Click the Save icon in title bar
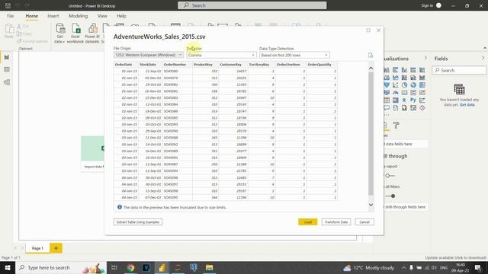Image resolution: width=488 pixels, height=274 pixels. [8, 5]
